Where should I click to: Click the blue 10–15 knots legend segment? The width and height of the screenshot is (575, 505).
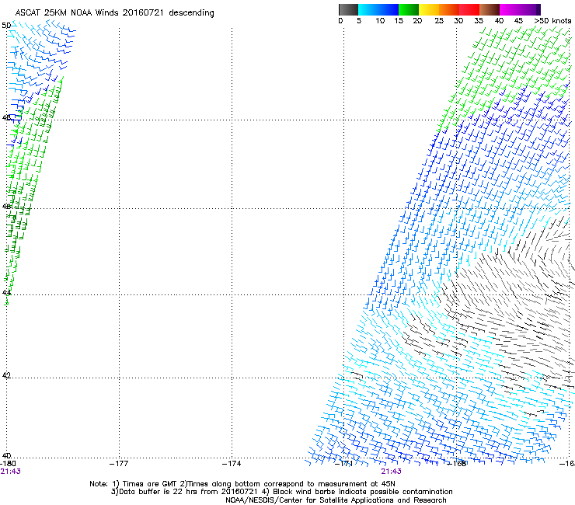[389, 9]
